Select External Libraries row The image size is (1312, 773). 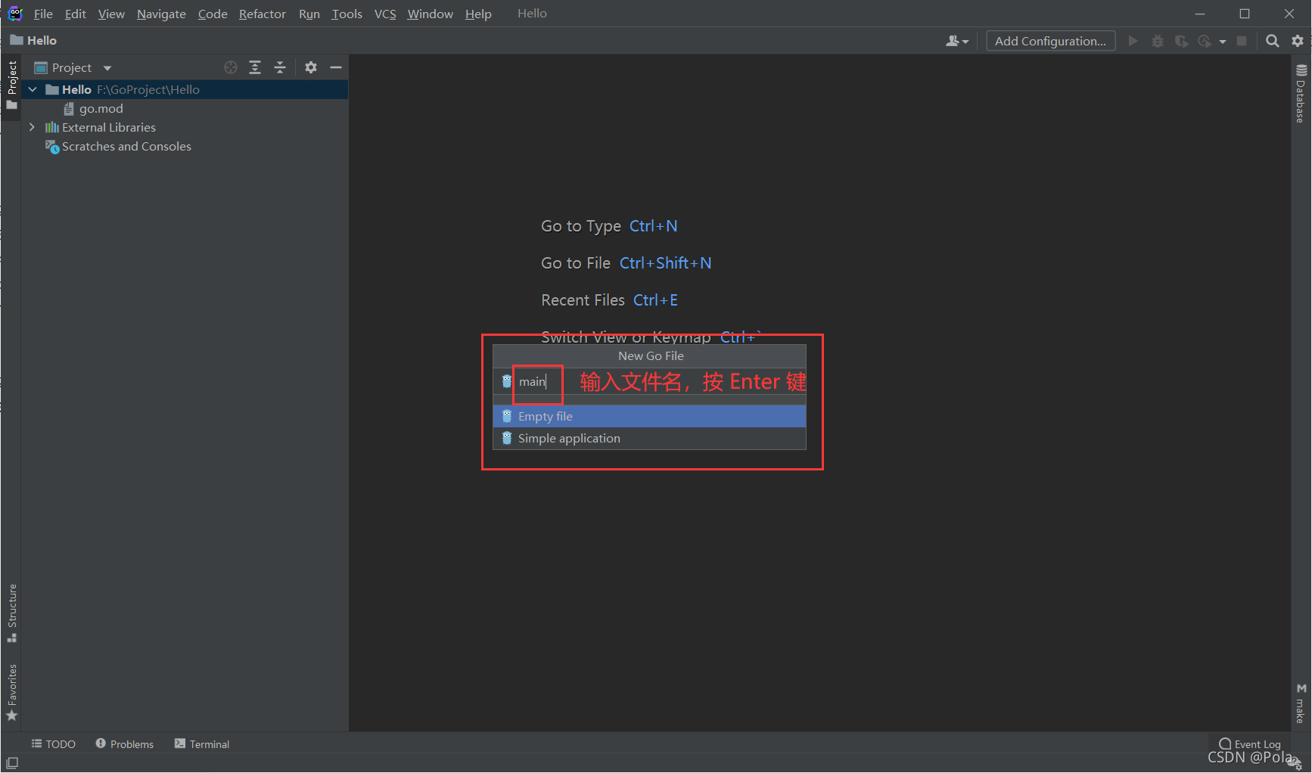(x=185, y=127)
